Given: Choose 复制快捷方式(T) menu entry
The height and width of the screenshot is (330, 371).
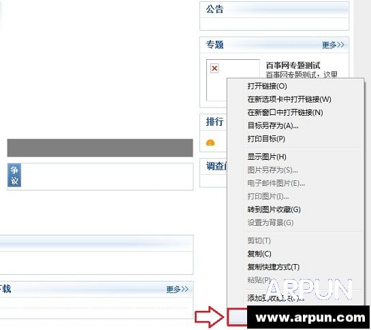Looking at the screenshot, I should [x=274, y=267].
